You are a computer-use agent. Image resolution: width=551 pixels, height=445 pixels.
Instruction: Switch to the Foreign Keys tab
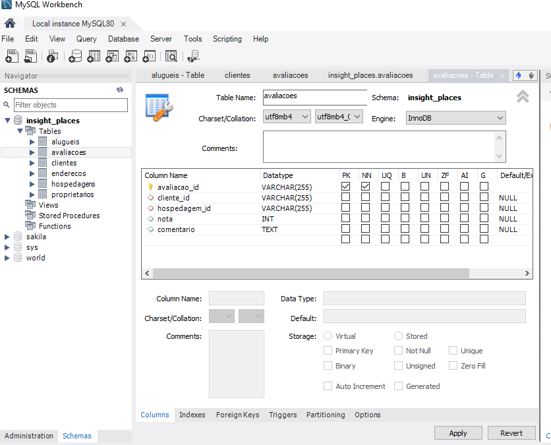tap(237, 415)
